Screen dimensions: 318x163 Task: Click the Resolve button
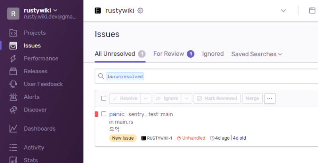point(125,99)
